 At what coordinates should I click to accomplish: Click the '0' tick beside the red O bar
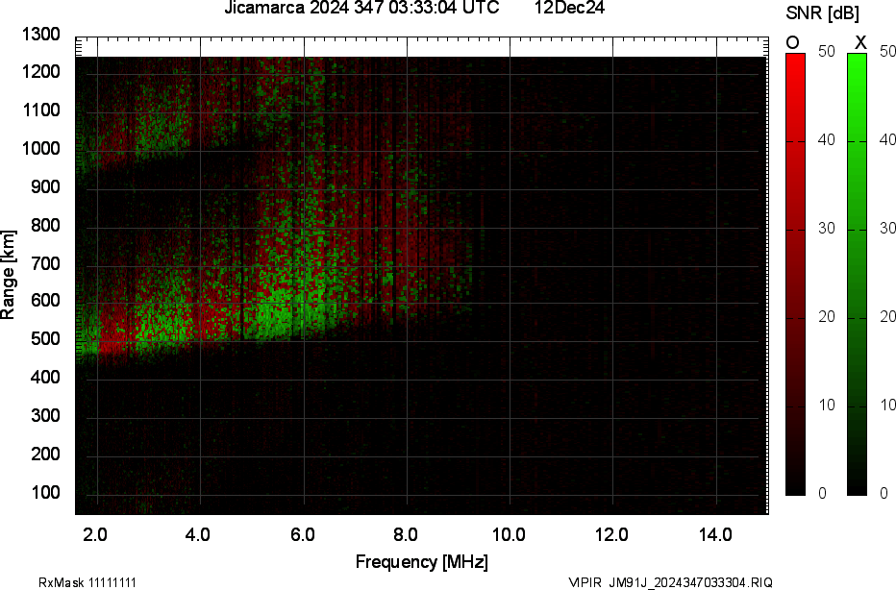tap(822, 494)
